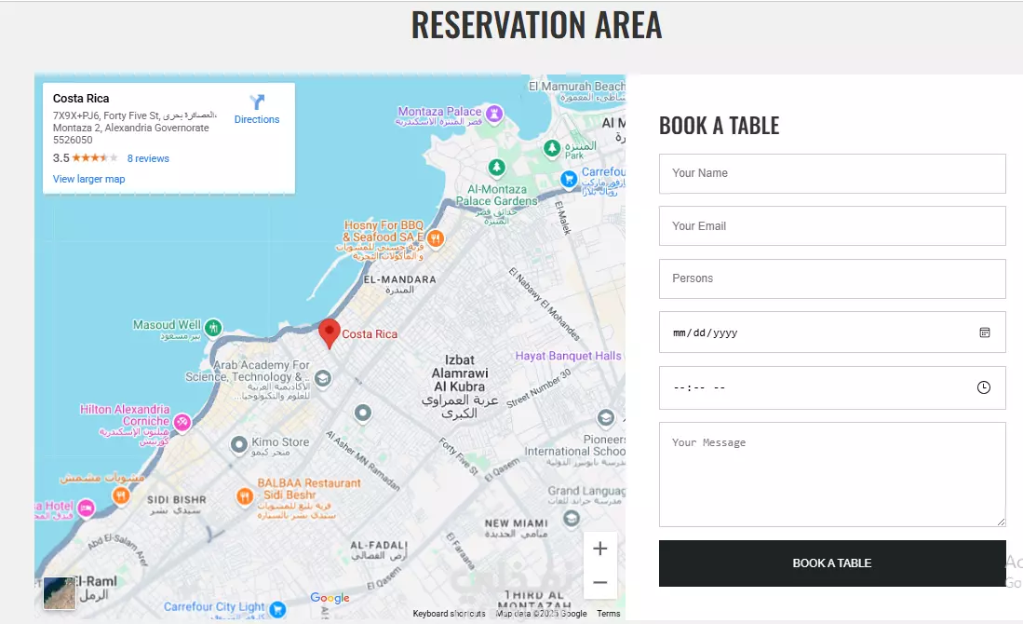Select the red Costa Rica map pin

pyautogui.click(x=330, y=333)
